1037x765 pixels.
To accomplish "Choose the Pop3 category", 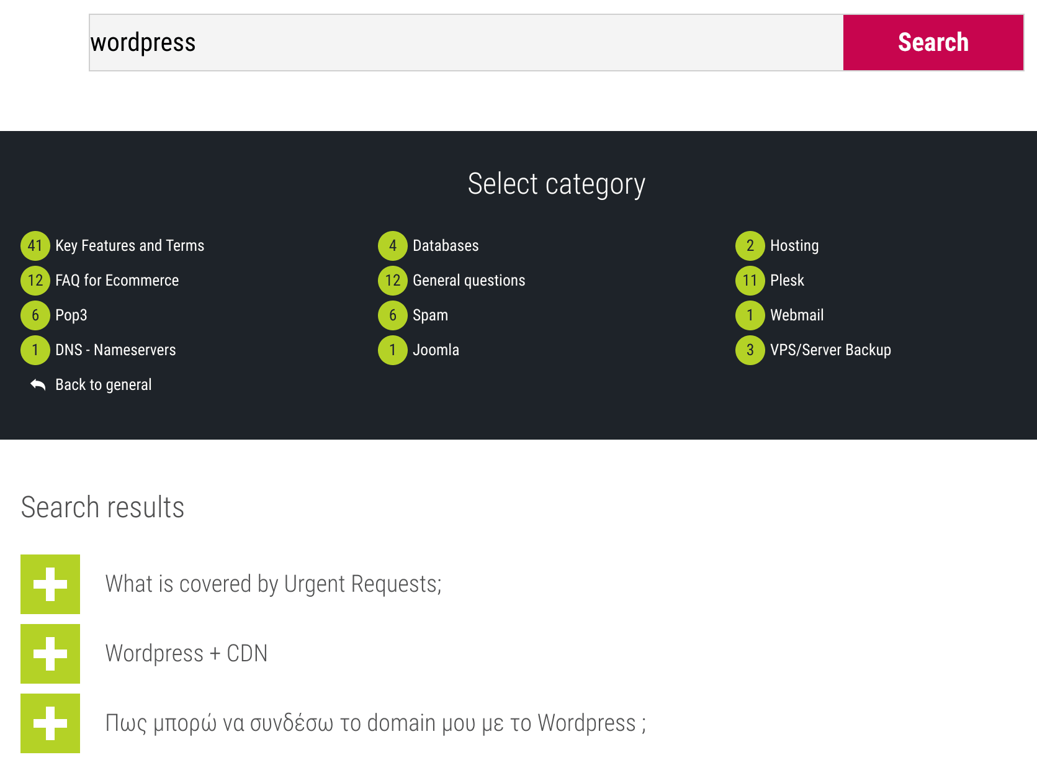I will (71, 315).
